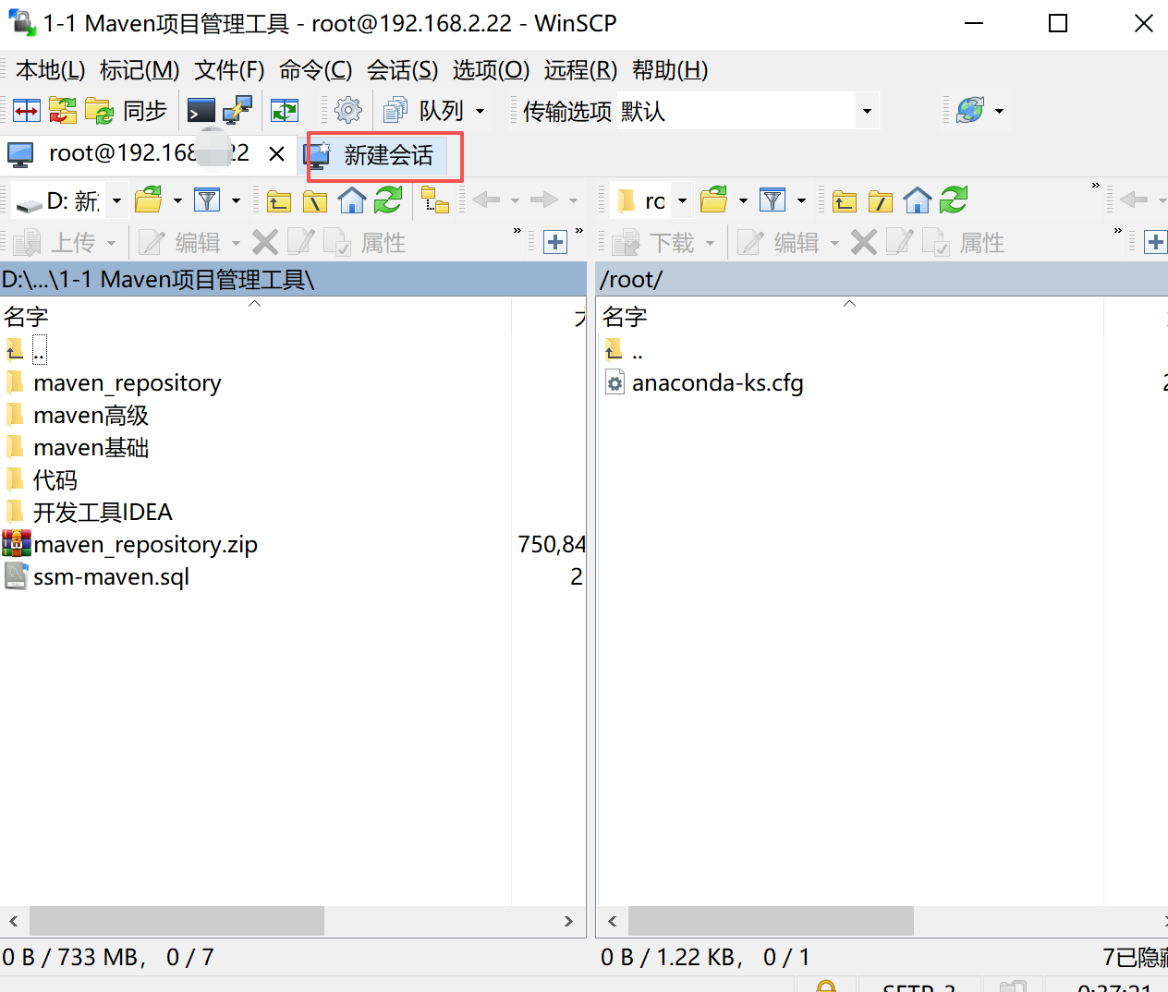Viewport: 1168px width, 992px height.
Task: Open the 选项(O) menu
Action: [x=491, y=70]
